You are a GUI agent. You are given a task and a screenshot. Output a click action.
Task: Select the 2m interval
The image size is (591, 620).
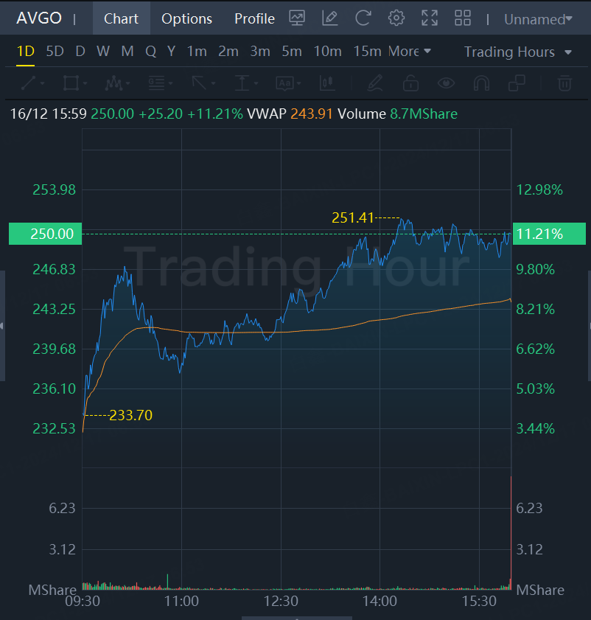(x=228, y=52)
